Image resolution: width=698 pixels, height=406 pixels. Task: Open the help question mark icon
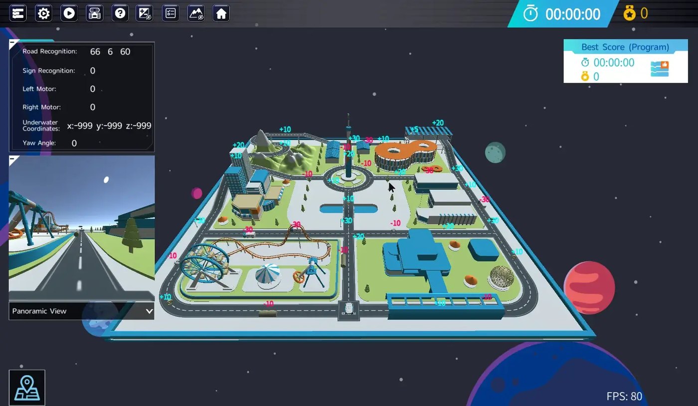click(x=120, y=13)
